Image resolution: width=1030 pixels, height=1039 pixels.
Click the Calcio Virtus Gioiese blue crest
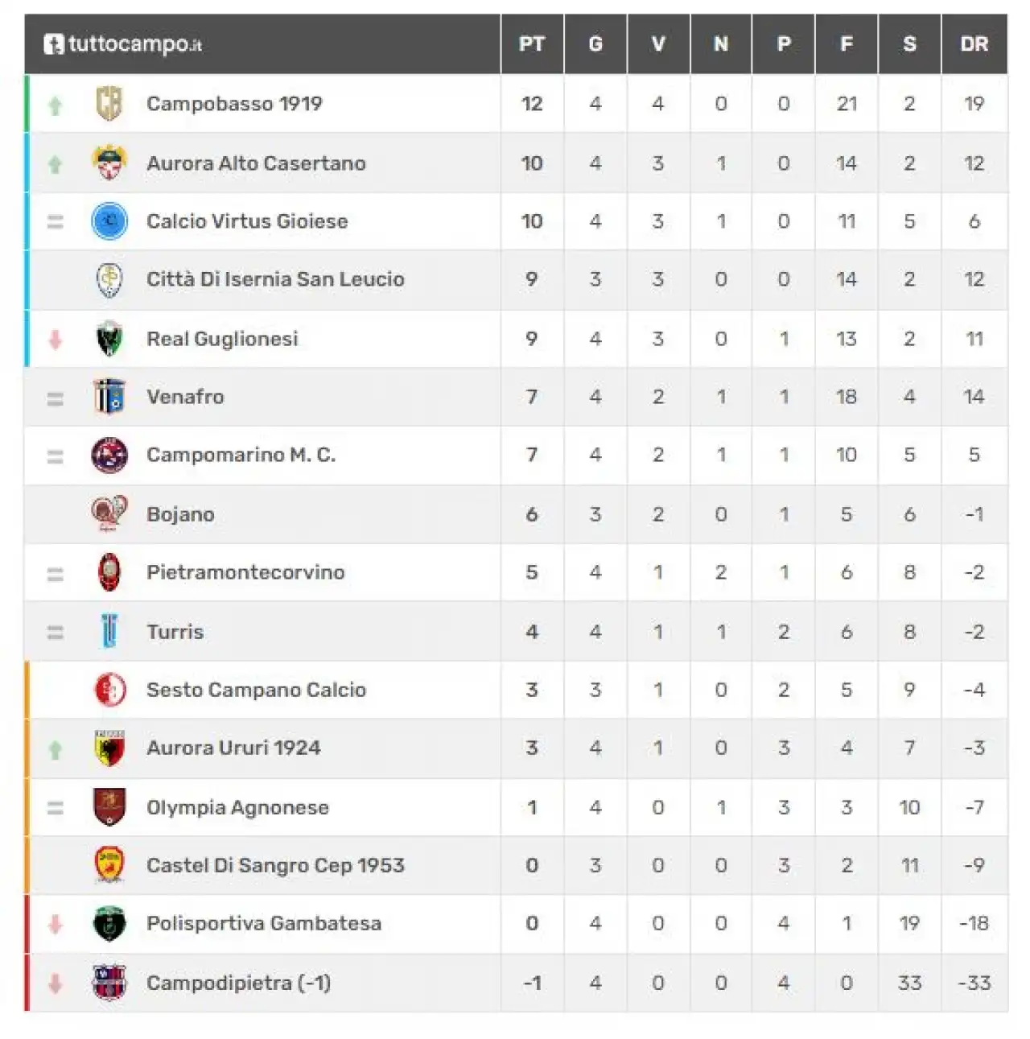point(109,221)
